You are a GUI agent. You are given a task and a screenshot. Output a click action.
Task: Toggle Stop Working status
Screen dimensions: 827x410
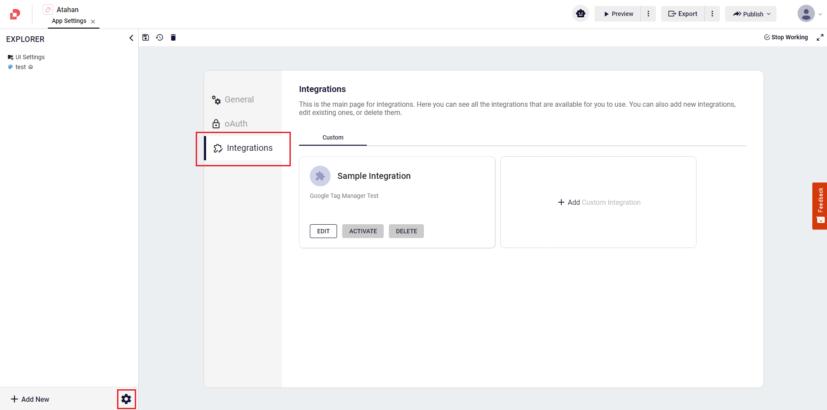pos(786,38)
